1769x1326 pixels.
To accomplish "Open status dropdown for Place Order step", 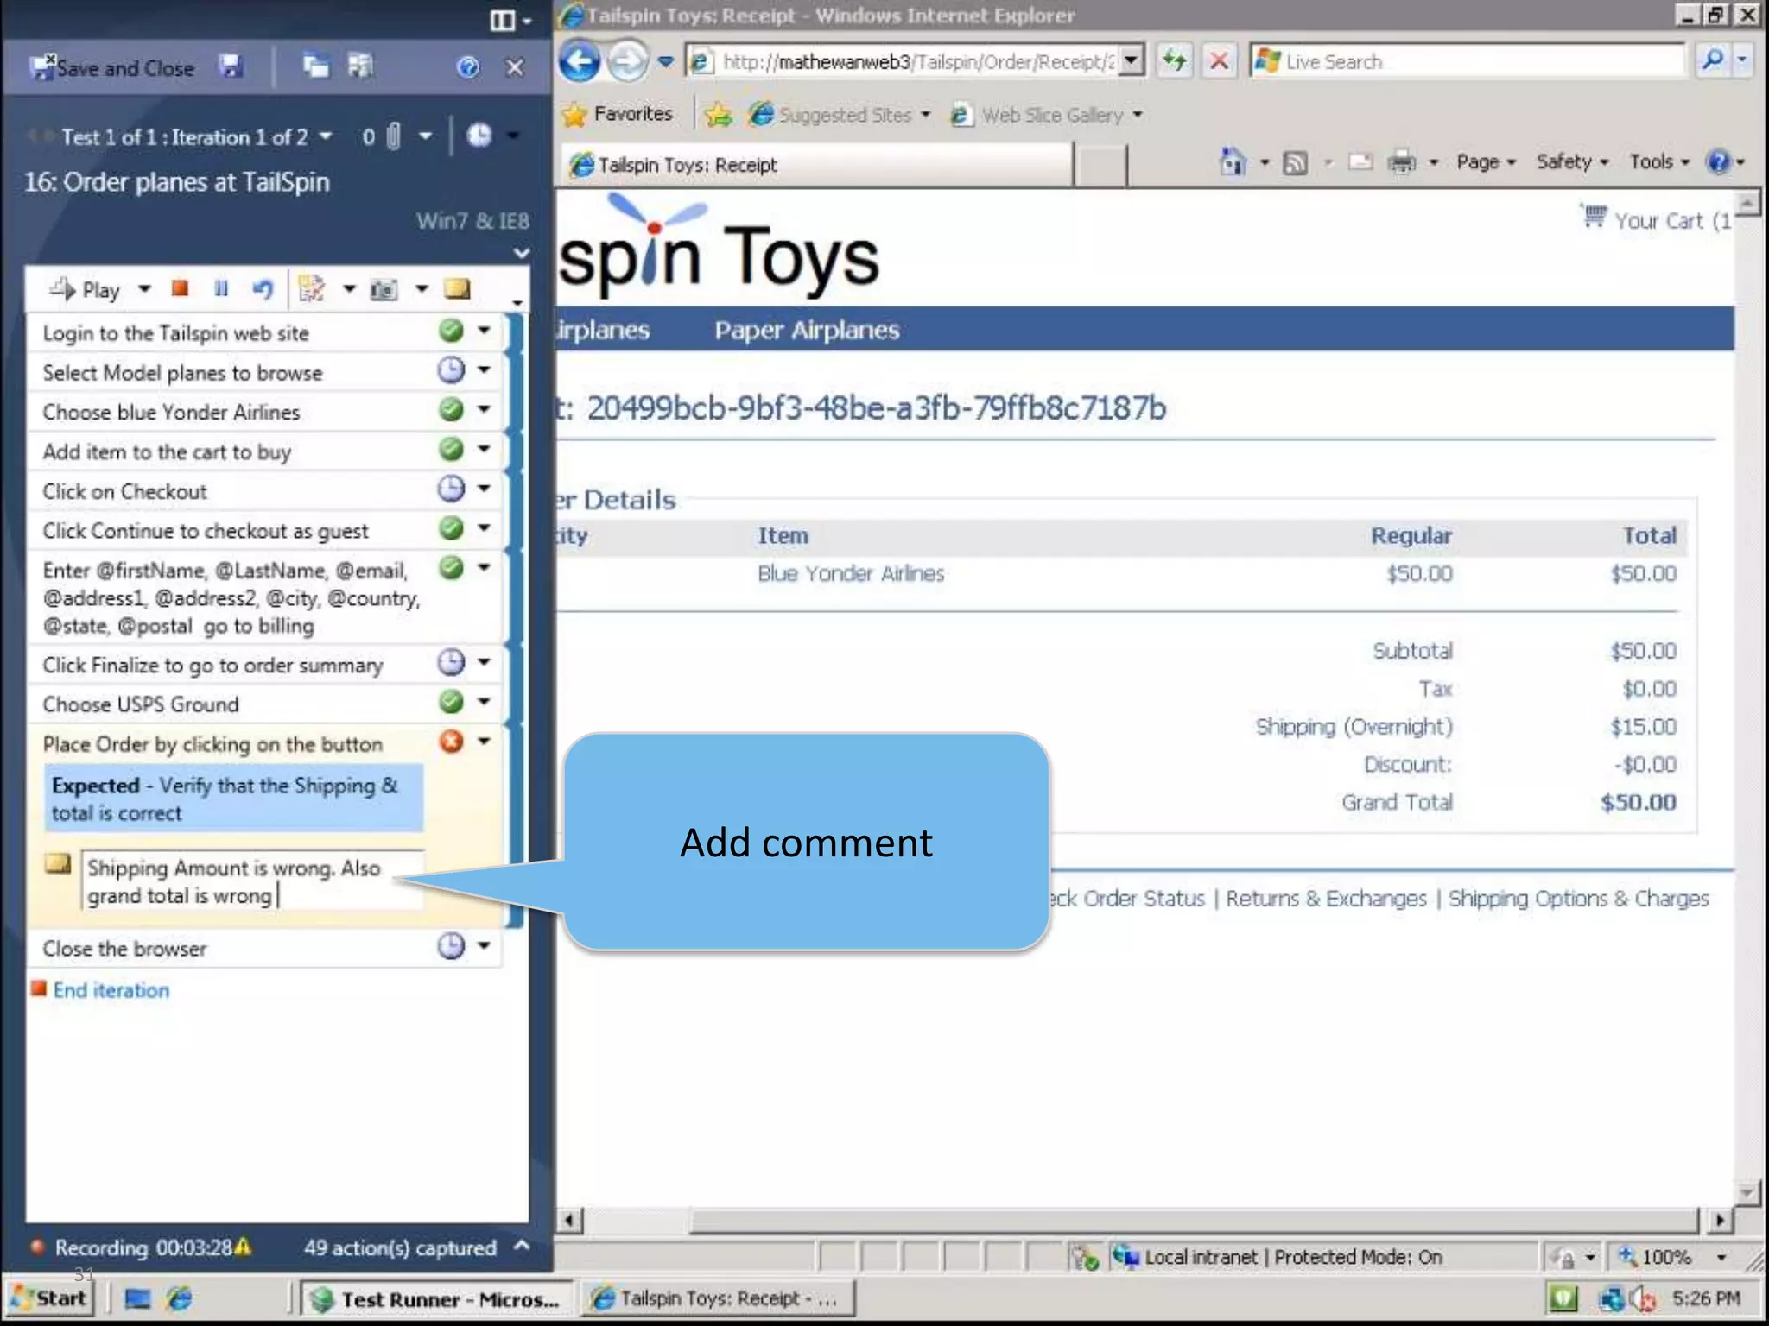I will (484, 742).
